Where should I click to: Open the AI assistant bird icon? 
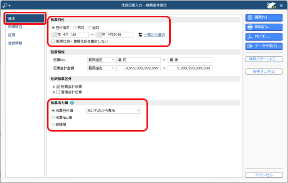272,5
